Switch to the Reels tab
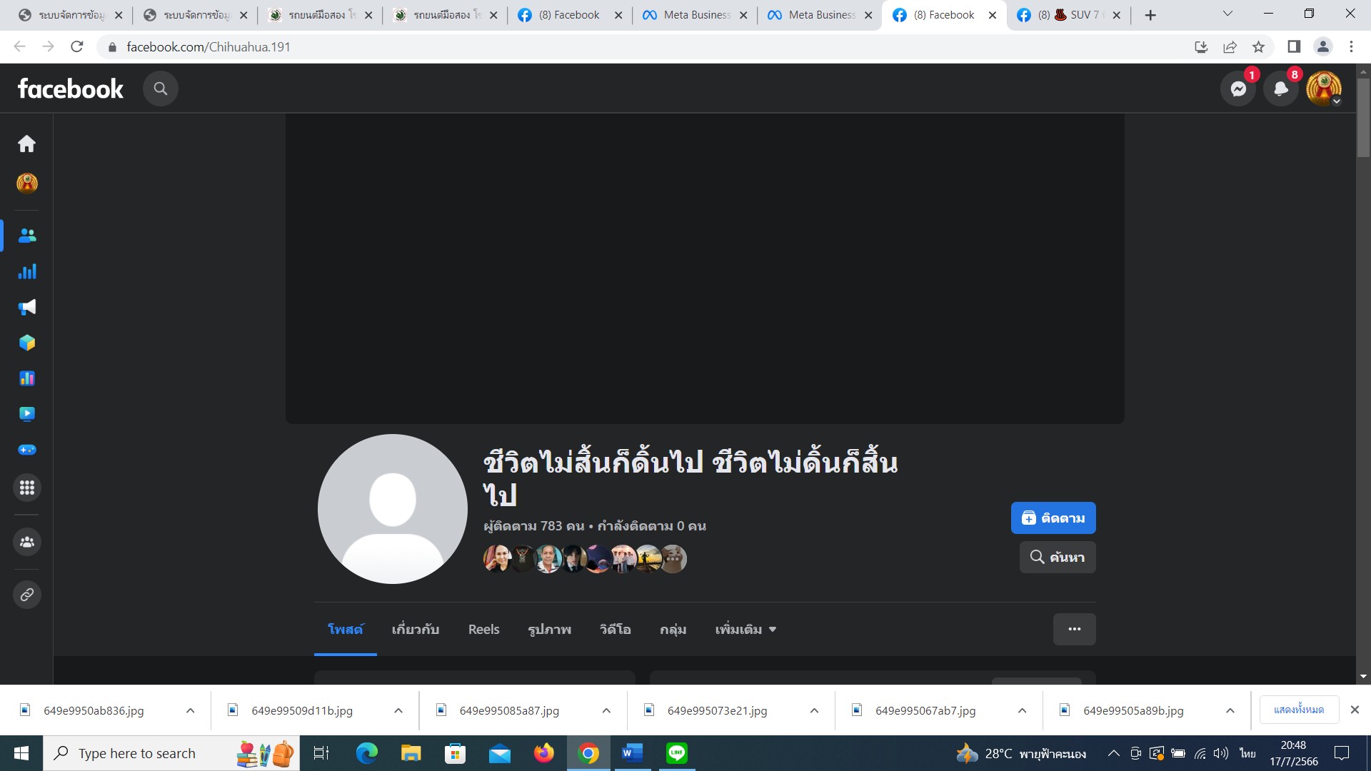 (483, 630)
